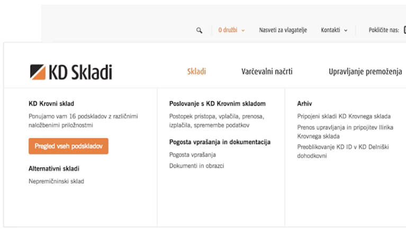The height and width of the screenshot is (230, 406).
Task: Click the KD Skladi logo
Action: [71, 72]
